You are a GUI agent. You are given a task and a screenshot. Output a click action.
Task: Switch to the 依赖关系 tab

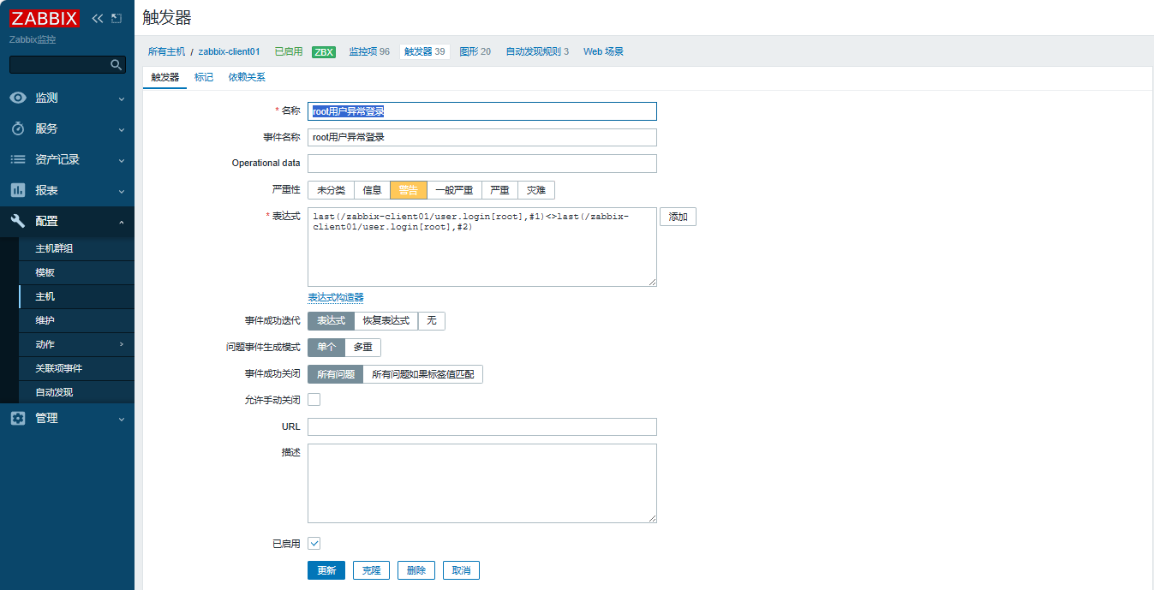(247, 77)
